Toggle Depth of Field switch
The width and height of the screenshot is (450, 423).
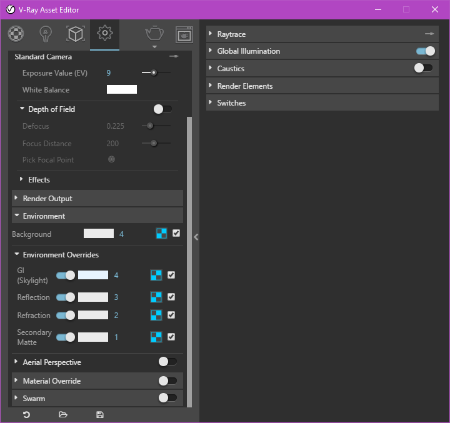point(162,109)
